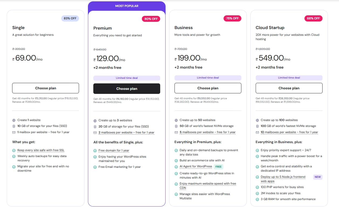Click the globe icon beside "Create up to 100 websites"
Screen dimensions: 339x209
click(257, 120)
